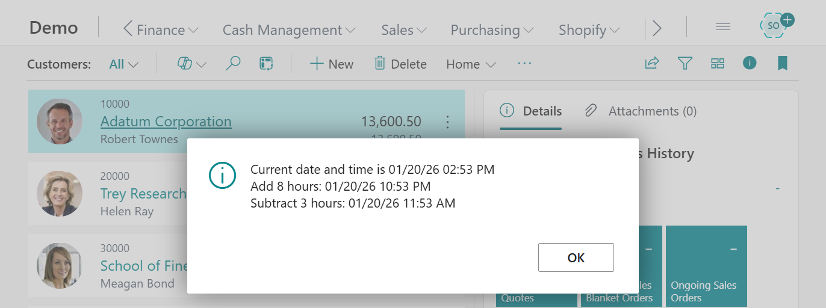Expand the All customers view filter
This screenshot has height=308, width=826.
(x=123, y=64)
